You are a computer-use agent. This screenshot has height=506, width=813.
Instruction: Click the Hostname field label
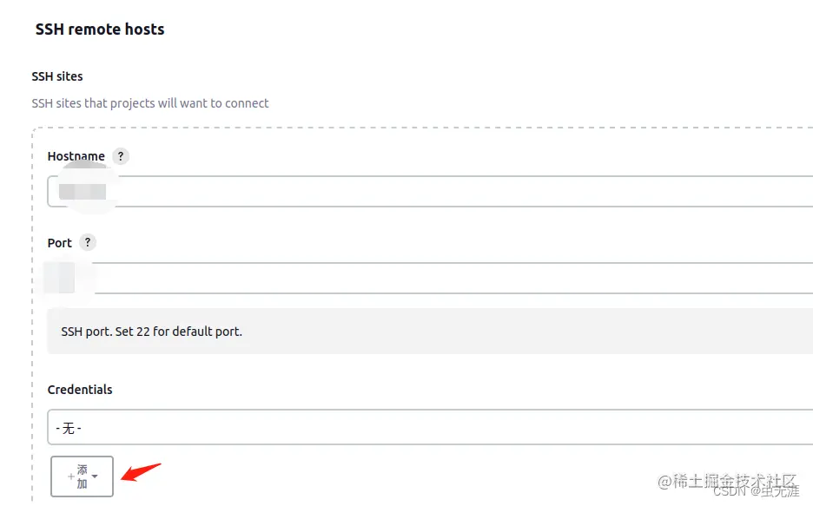(76, 156)
